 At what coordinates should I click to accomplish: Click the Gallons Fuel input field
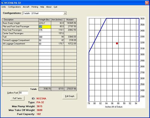[23, 93]
